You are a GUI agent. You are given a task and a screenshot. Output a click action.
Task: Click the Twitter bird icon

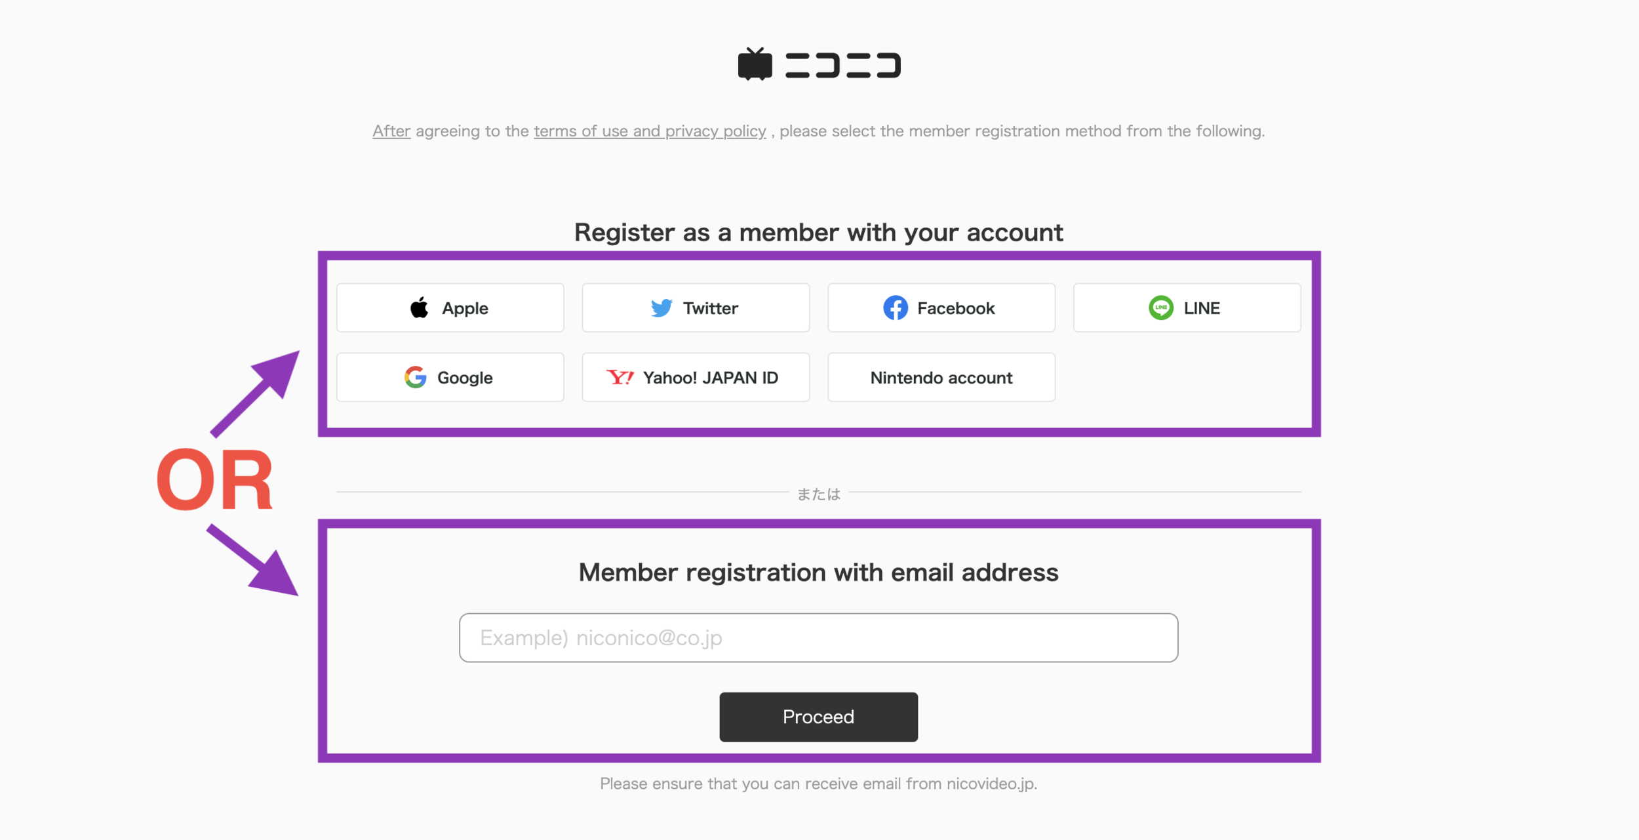point(662,308)
